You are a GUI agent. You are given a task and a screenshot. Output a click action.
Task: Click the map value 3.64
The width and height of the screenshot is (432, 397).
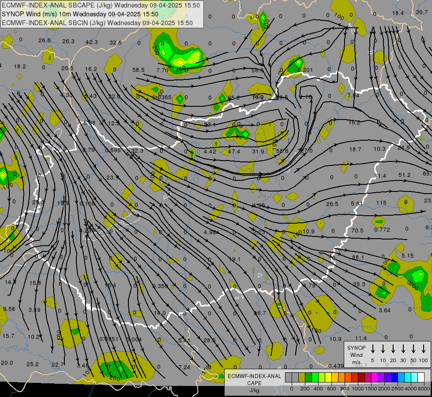384,311
